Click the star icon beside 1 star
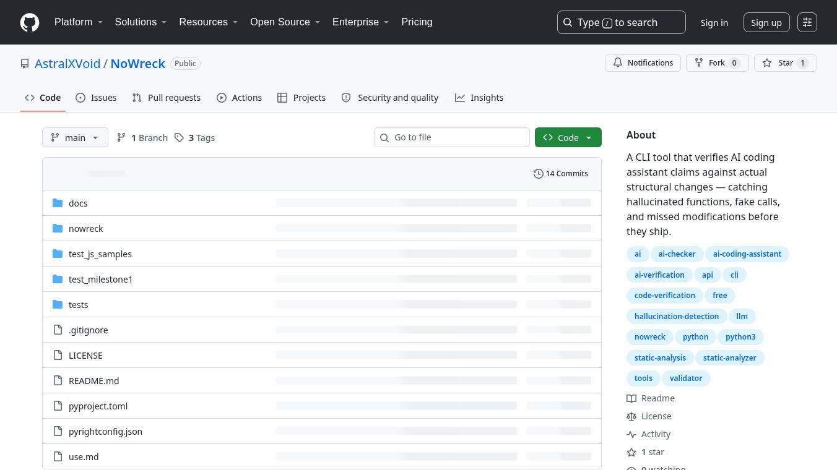 click(x=631, y=452)
